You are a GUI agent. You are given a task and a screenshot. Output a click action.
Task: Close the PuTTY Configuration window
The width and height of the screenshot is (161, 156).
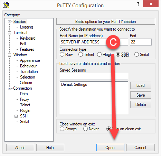[x=151, y=4]
